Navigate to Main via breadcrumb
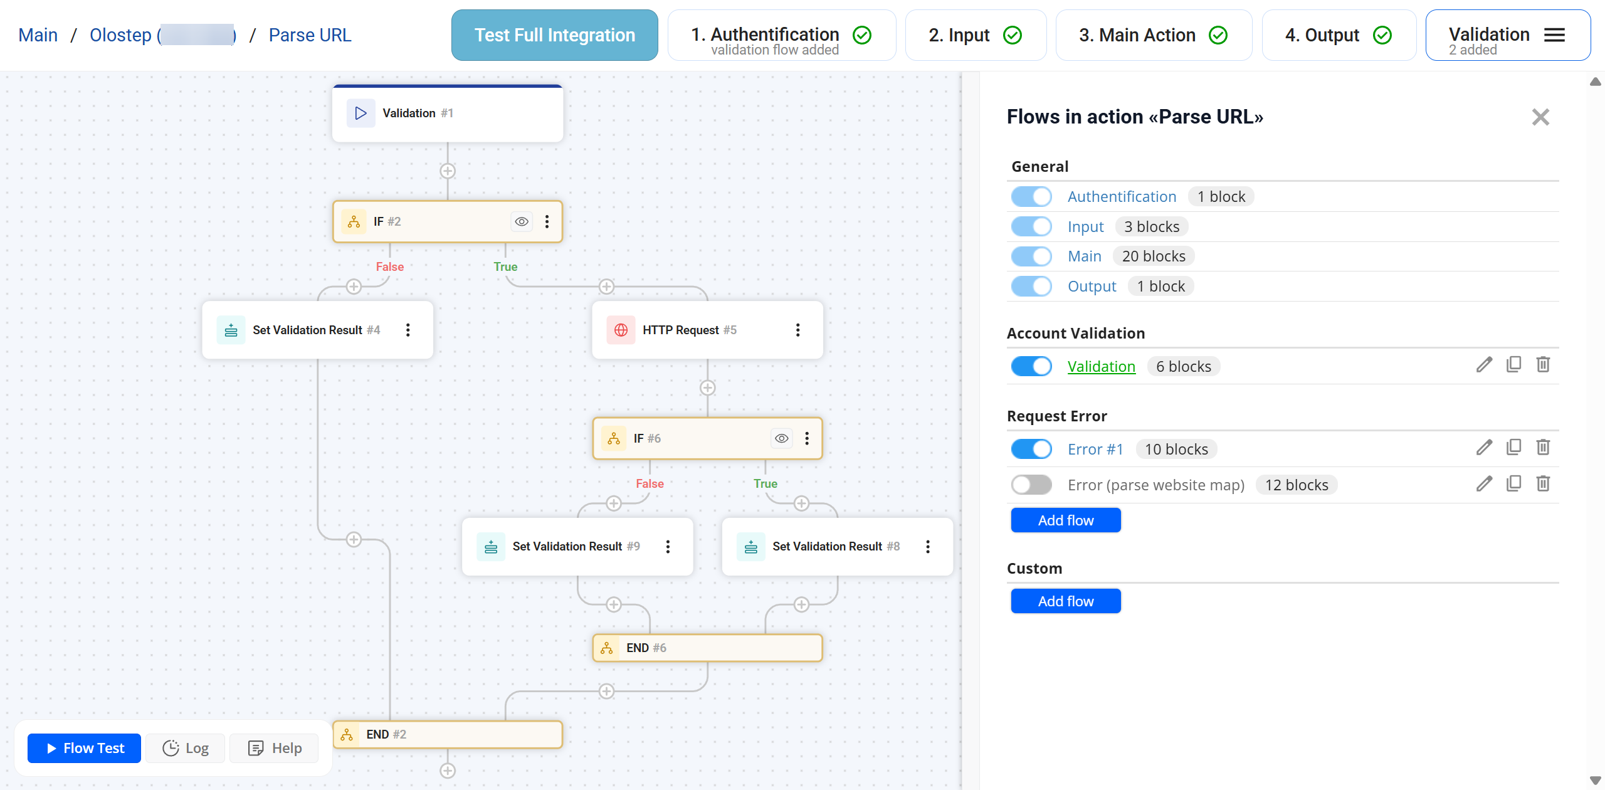Viewport: 1605px width, 790px height. [x=38, y=34]
